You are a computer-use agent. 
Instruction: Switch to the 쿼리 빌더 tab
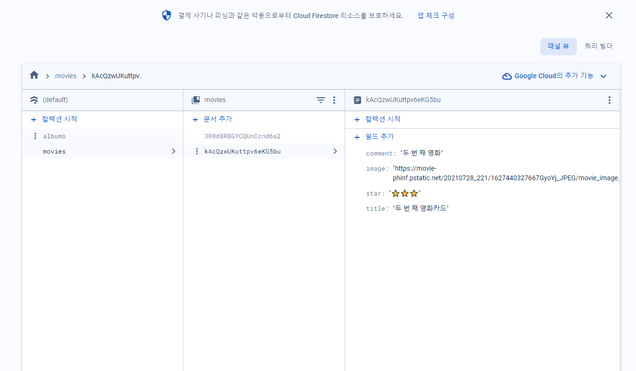pyautogui.click(x=598, y=46)
